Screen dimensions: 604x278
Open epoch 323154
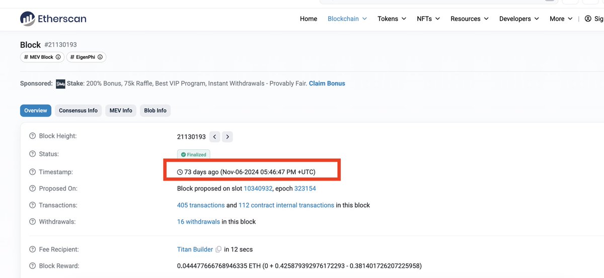(305, 189)
